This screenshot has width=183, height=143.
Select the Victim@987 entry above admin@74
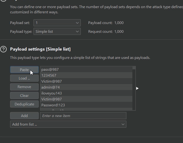point(86,81)
